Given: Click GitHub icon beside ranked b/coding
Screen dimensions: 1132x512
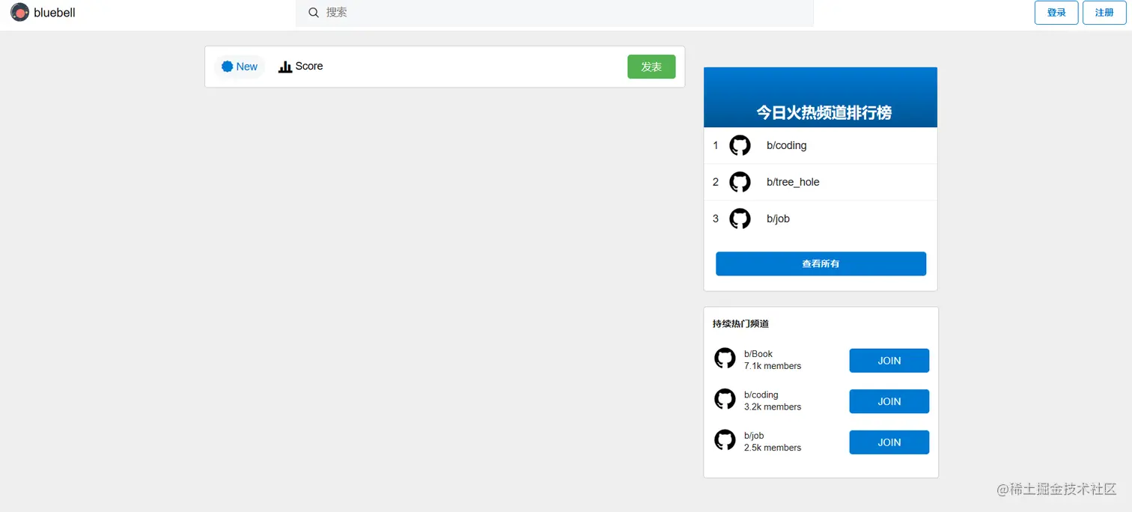Looking at the screenshot, I should pos(740,145).
